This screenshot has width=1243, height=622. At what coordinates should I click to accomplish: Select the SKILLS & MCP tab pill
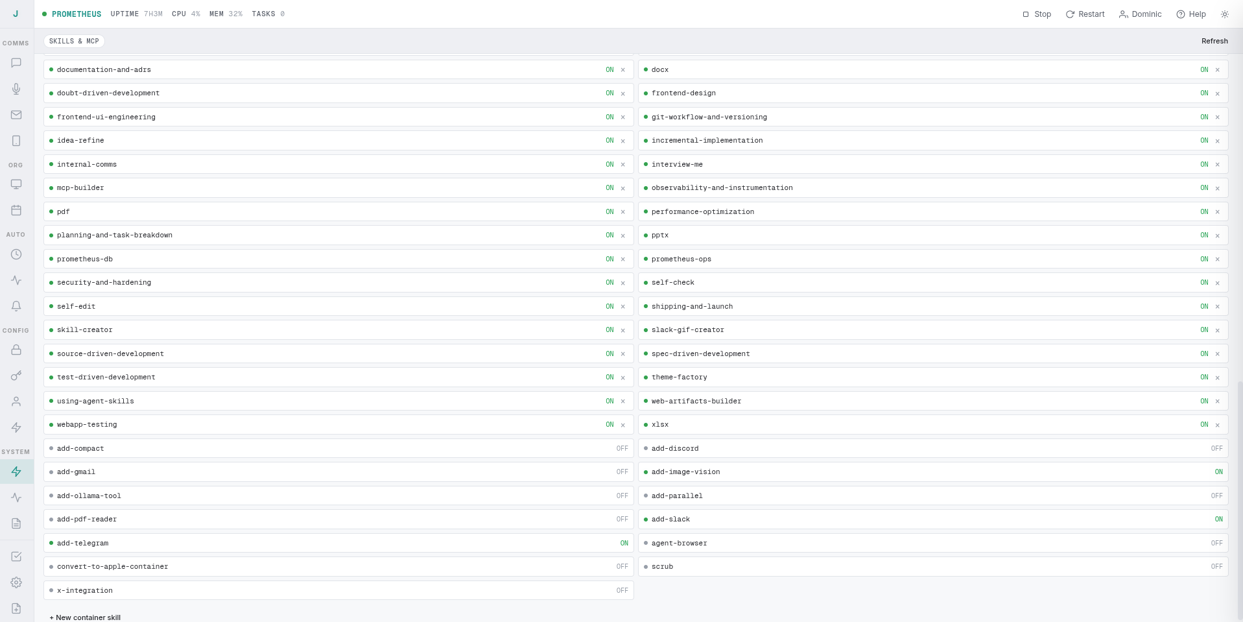point(74,42)
